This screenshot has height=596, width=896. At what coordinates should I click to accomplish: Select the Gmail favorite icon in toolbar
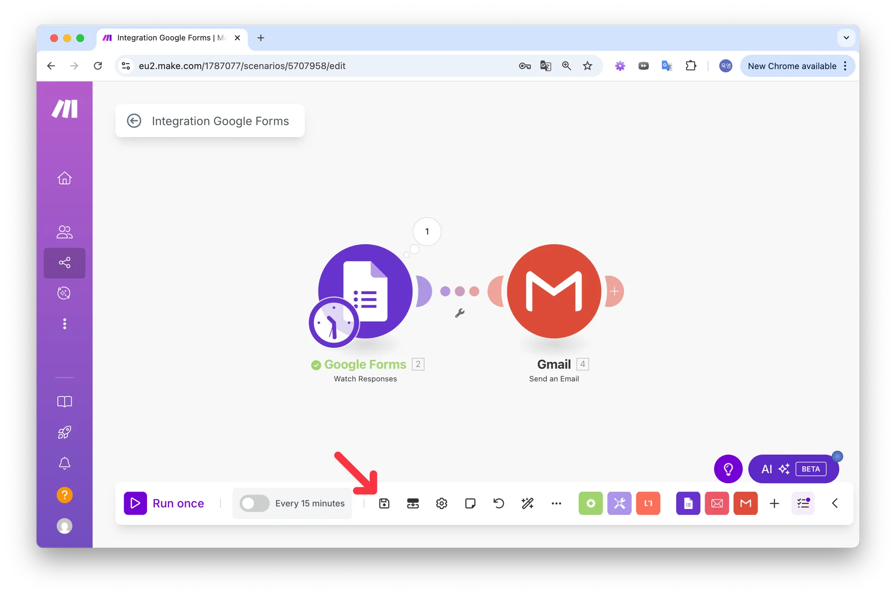pos(746,503)
